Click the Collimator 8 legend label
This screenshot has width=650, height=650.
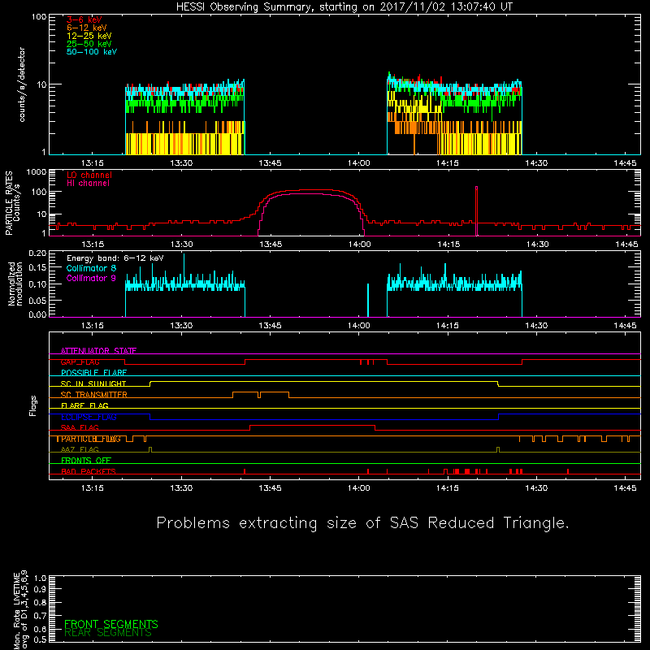(x=91, y=268)
